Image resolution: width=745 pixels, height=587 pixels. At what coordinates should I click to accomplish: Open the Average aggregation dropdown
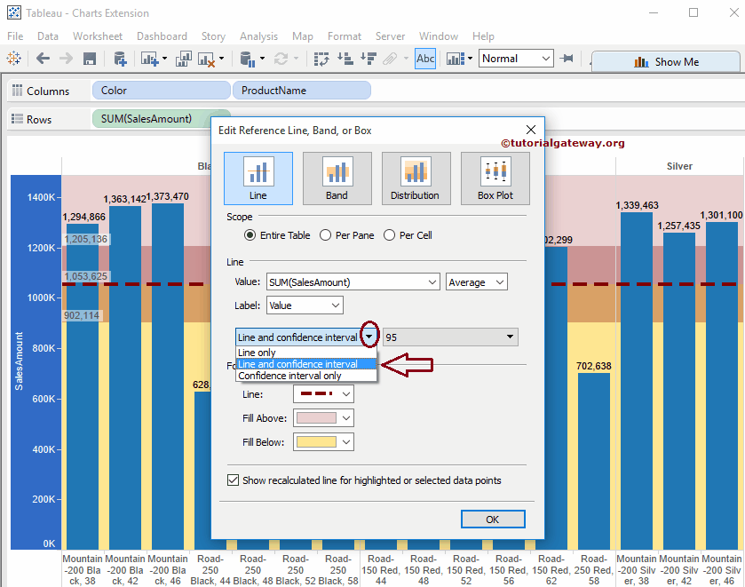(476, 282)
